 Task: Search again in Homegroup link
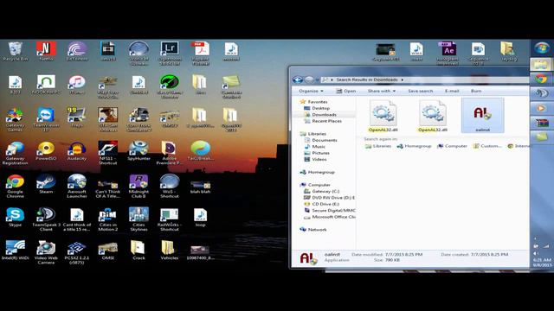click(415, 146)
